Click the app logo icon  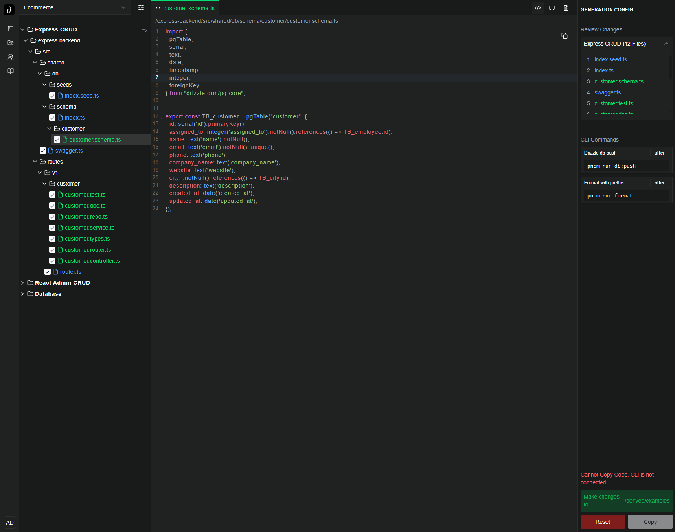(9, 9)
